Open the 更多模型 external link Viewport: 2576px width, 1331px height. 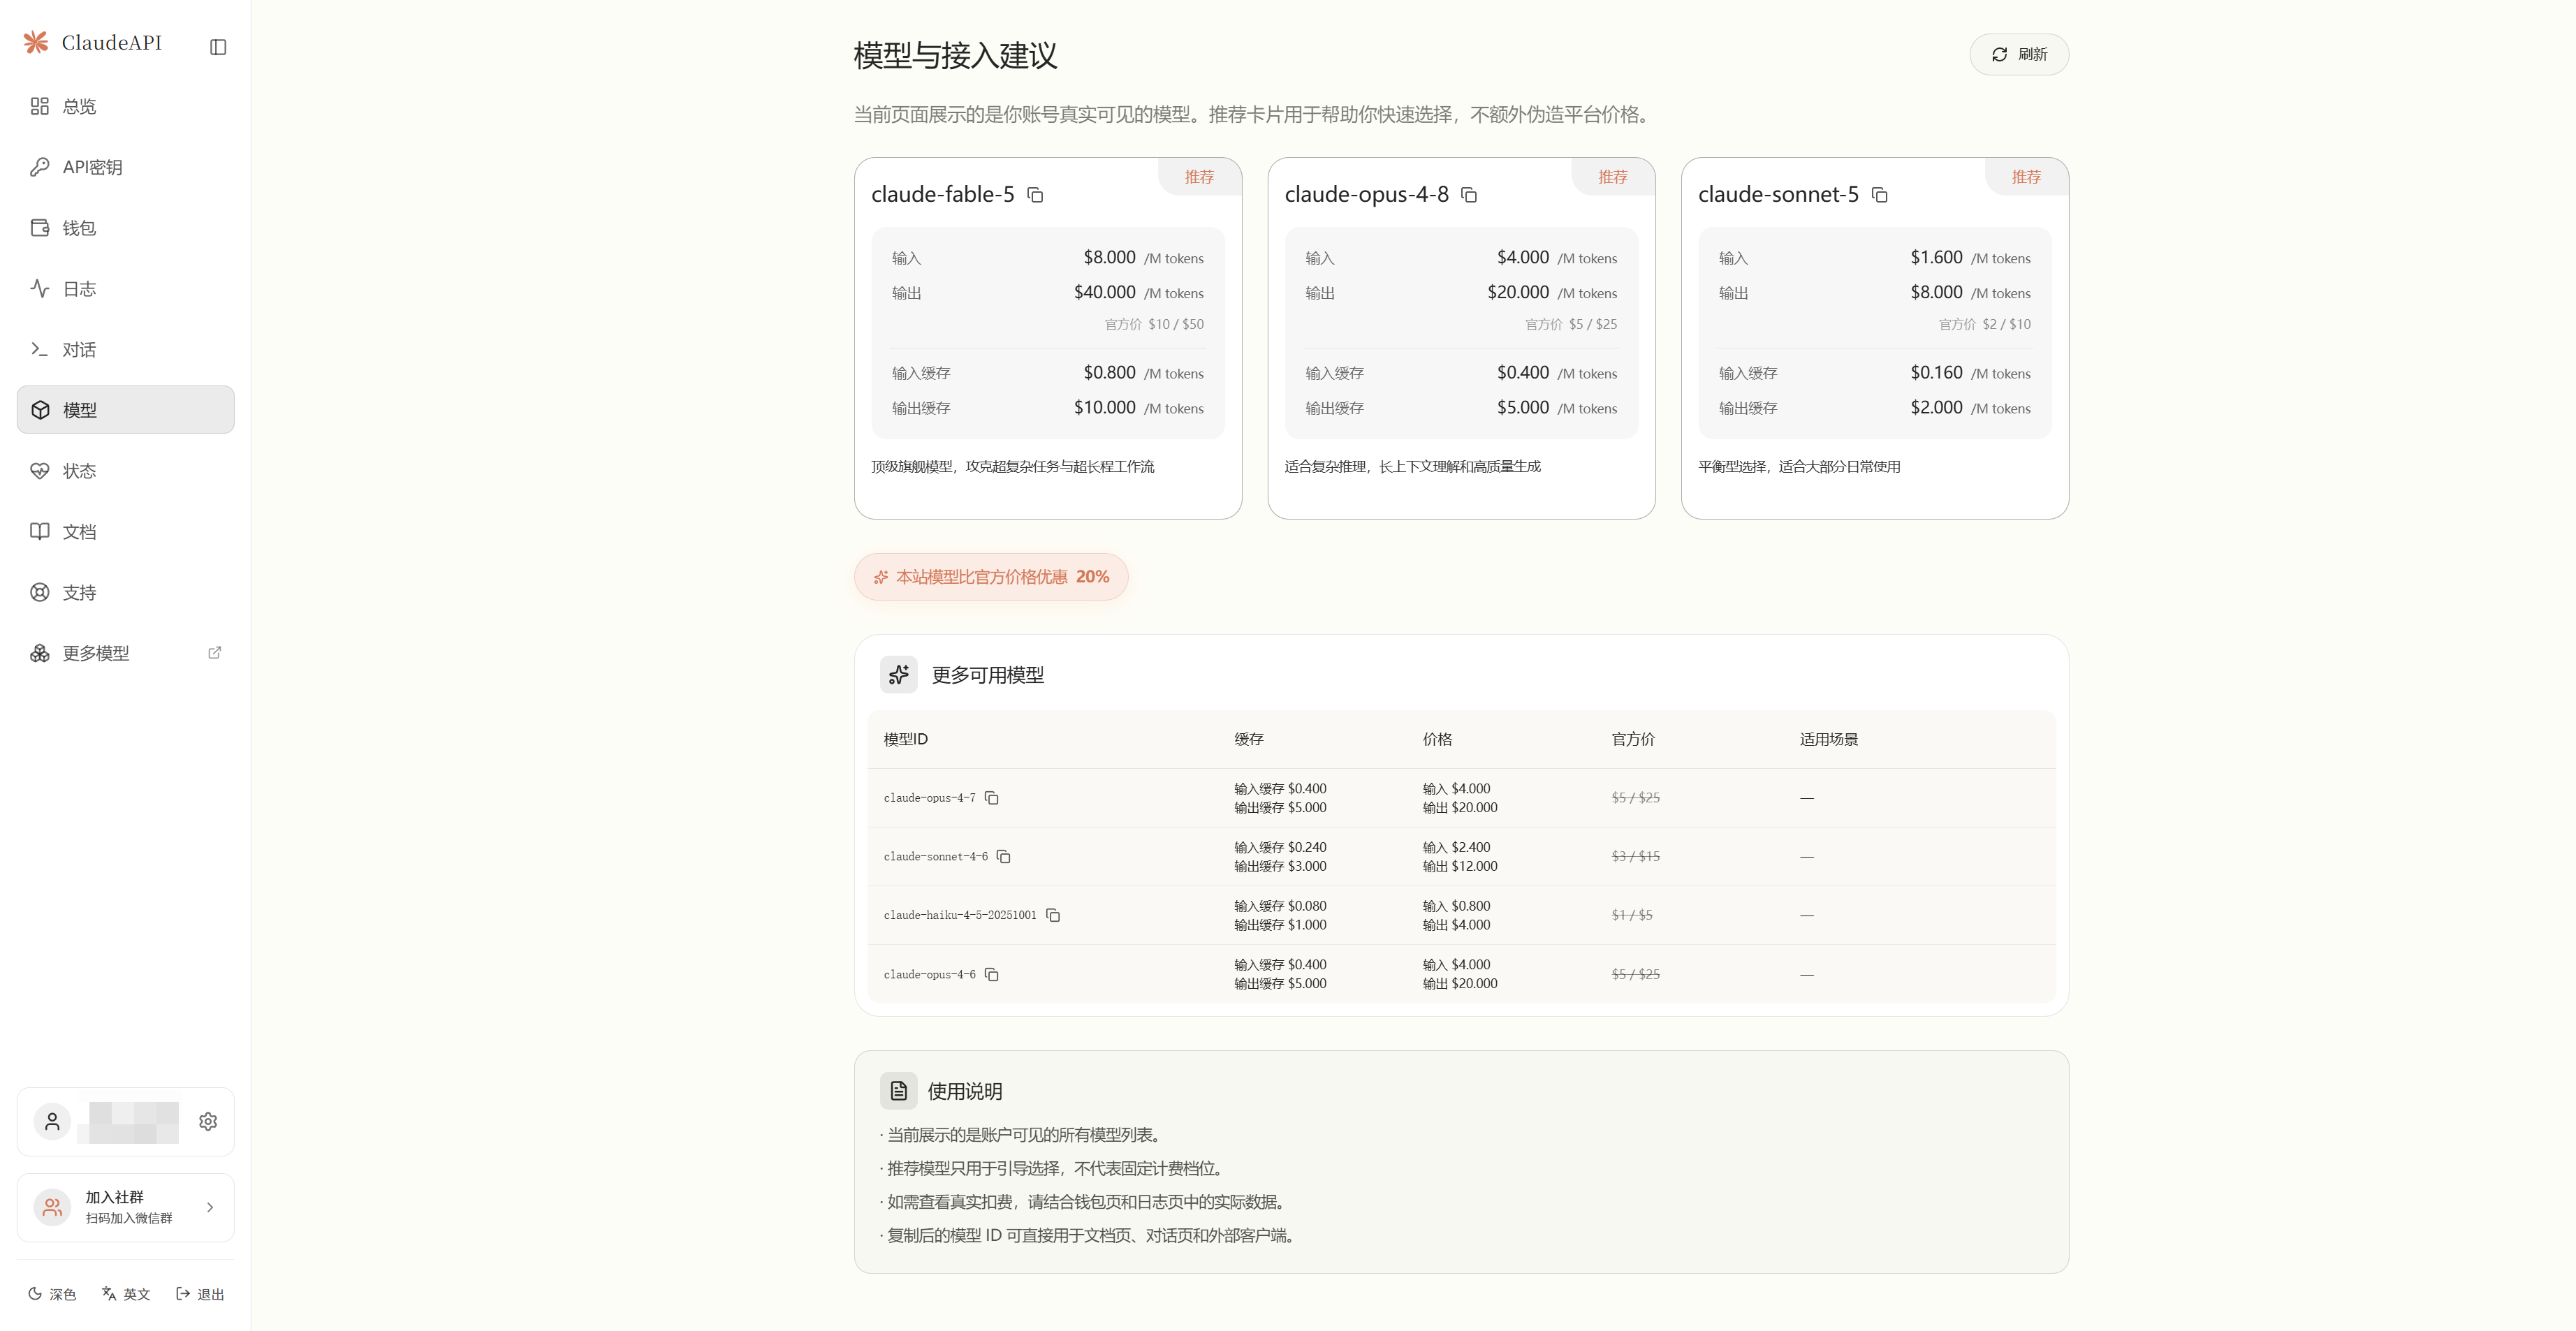click(x=126, y=653)
